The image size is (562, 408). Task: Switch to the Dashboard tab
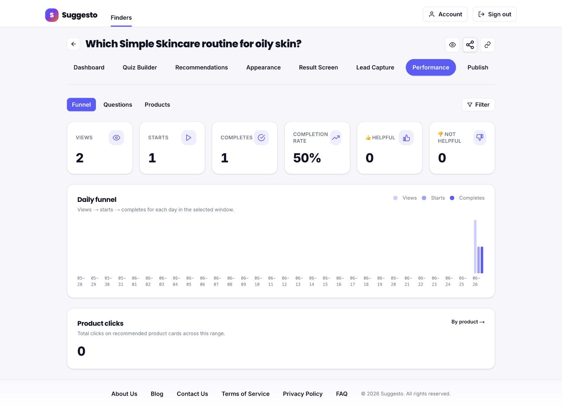pyautogui.click(x=89, y=68)
